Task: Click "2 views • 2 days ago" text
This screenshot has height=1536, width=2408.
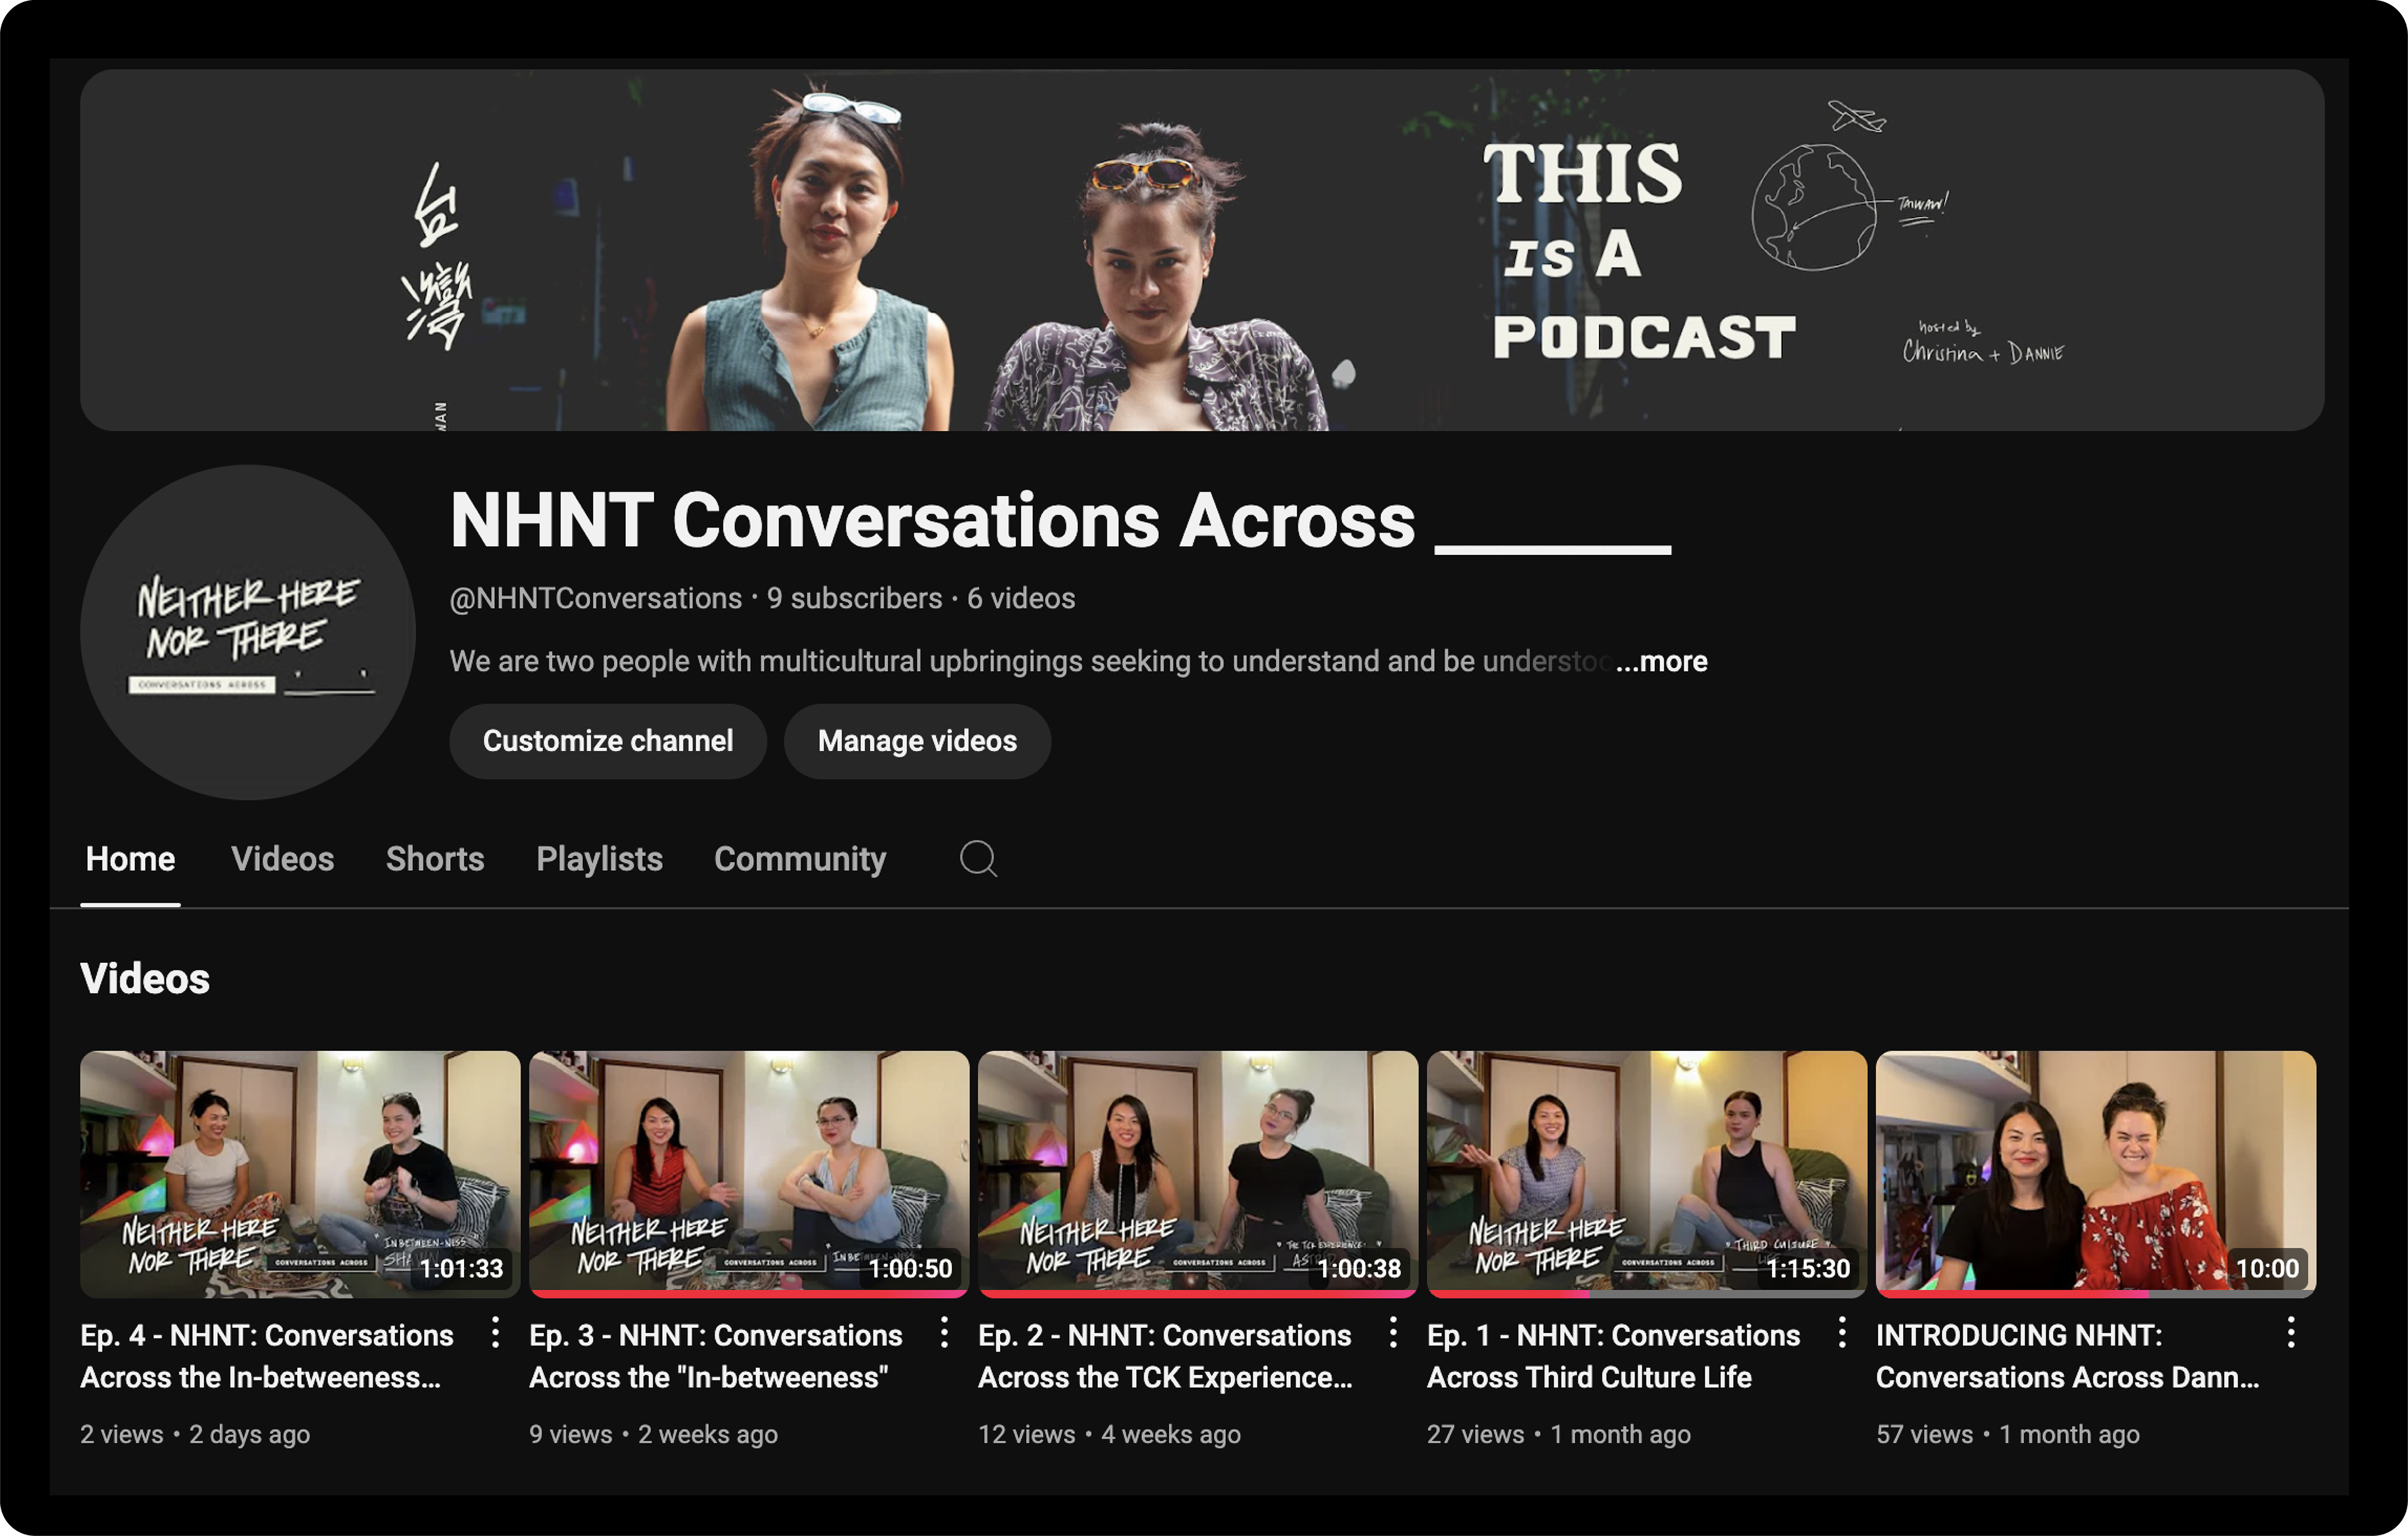Action: click(195, 1434)
